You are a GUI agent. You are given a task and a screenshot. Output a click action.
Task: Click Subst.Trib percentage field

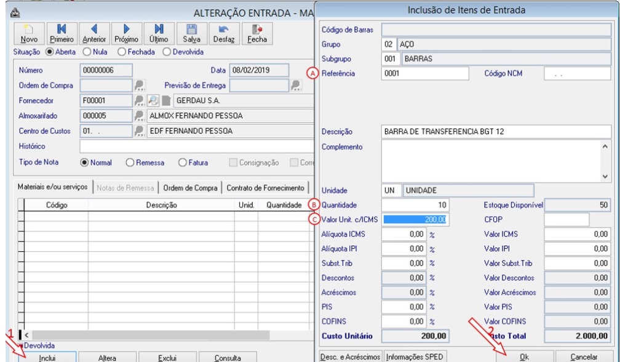tap(403, 263)
